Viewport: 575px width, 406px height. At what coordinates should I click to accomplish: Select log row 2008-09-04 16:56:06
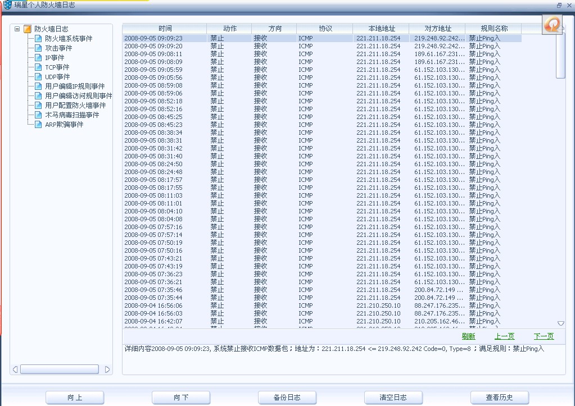click(x=322, y=305)
